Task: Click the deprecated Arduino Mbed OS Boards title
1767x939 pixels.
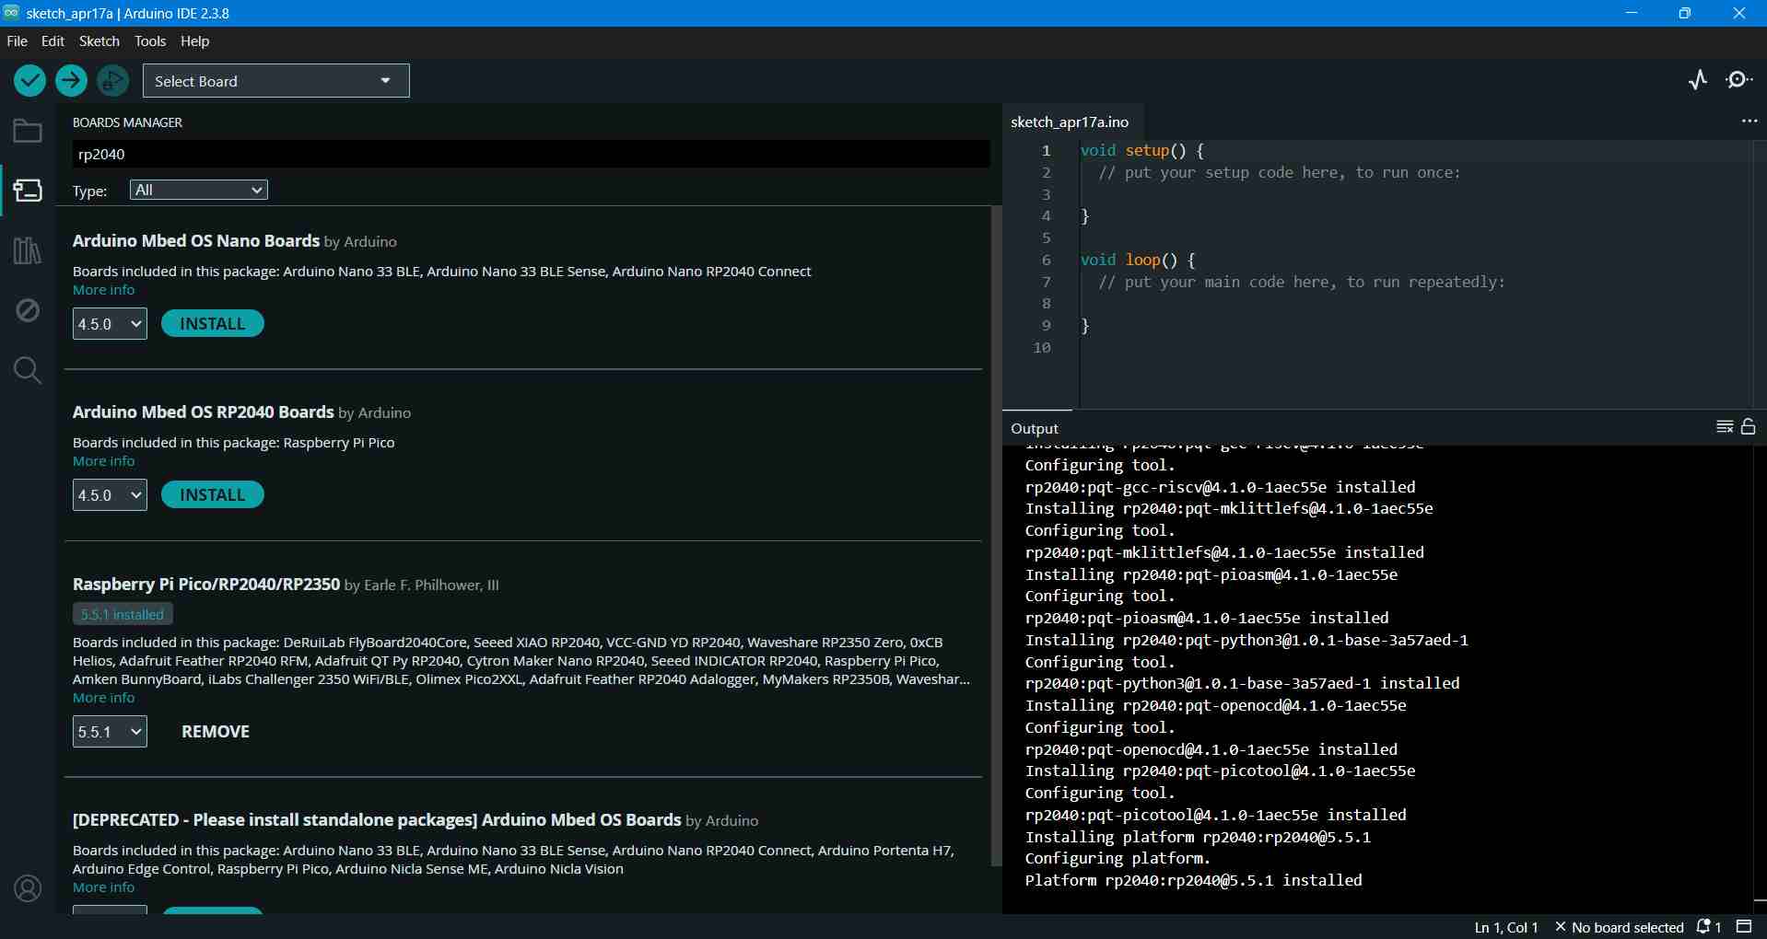Action: (377, 820)
